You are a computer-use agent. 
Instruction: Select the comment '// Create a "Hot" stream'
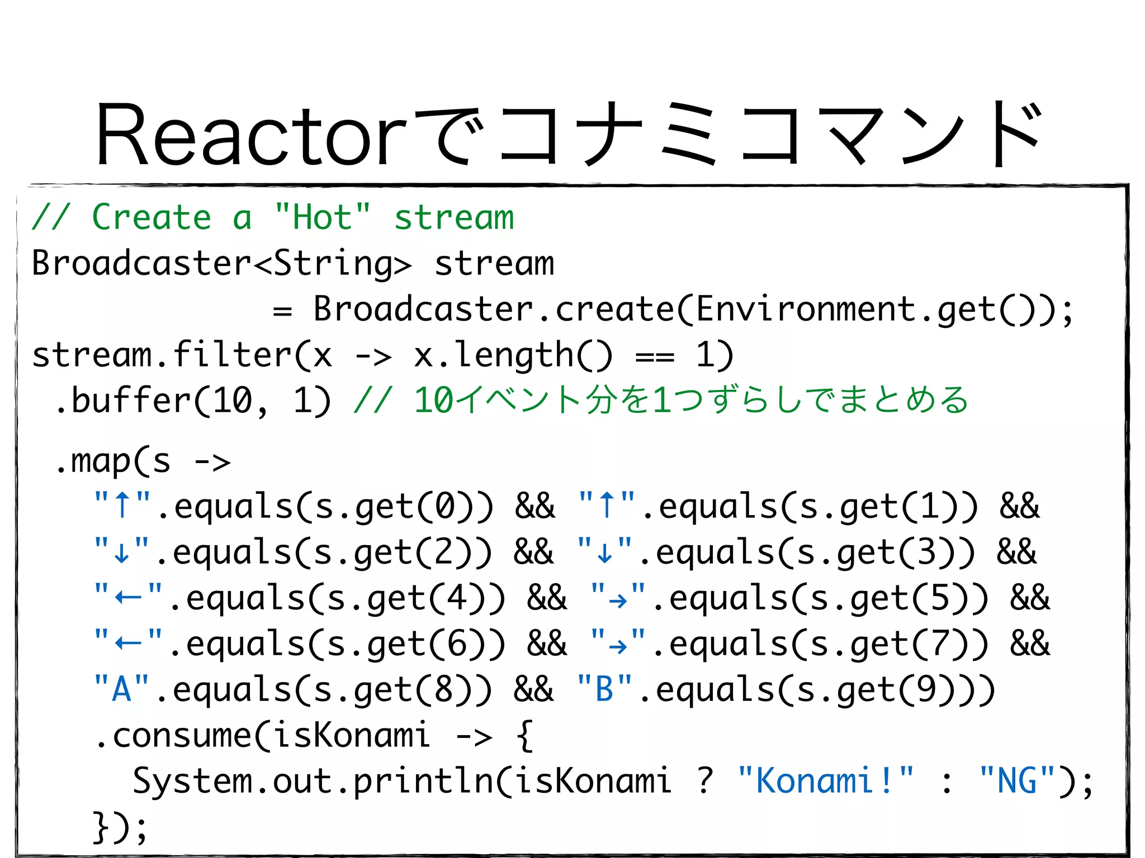[273, 217]
